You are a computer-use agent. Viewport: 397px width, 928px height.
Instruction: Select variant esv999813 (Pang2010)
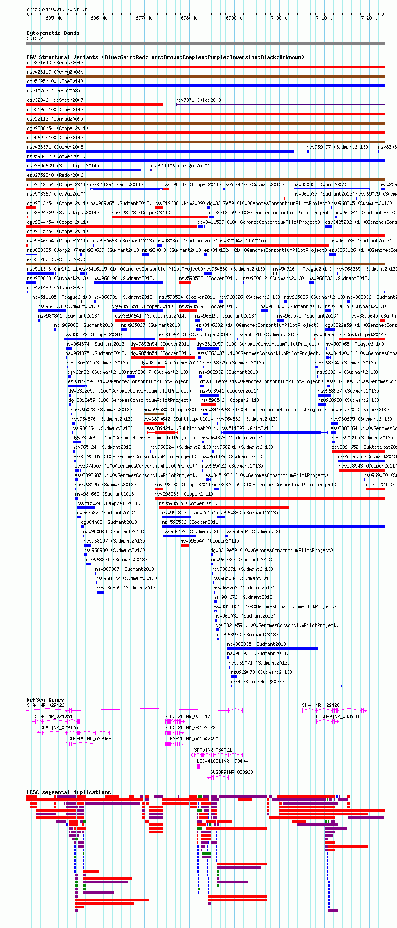coord(188,513)
